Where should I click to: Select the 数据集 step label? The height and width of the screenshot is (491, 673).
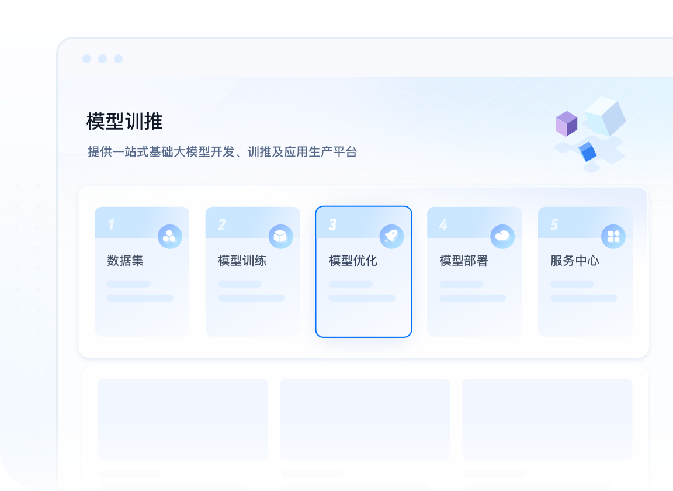[x=125, y=261]
